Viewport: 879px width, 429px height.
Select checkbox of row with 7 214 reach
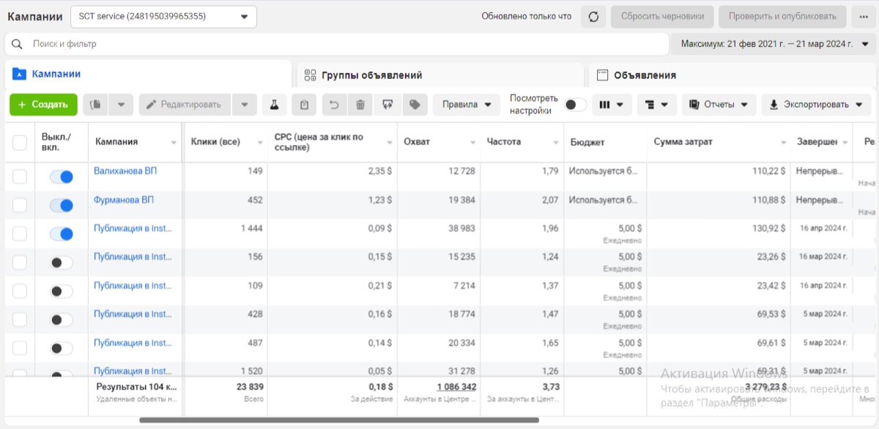tap(20, 291)
